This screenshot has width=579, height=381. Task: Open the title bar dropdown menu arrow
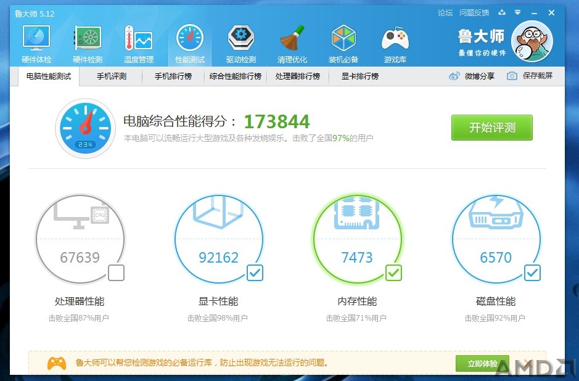pos(517,12)
